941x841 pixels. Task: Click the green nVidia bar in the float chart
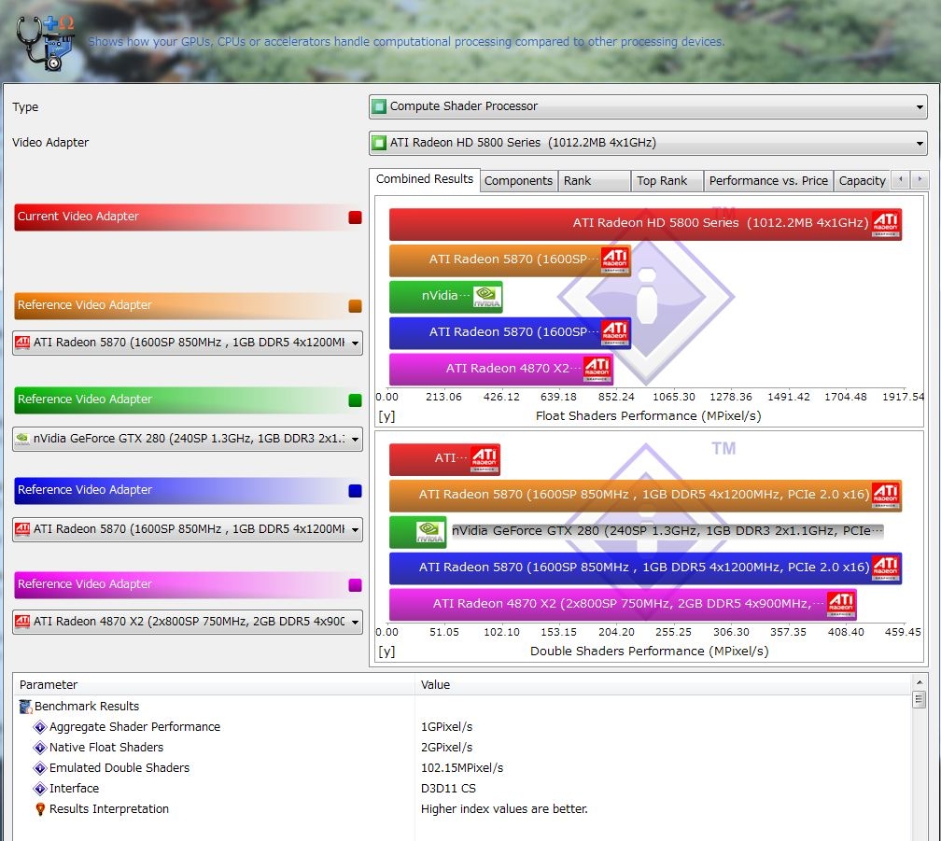446,296
